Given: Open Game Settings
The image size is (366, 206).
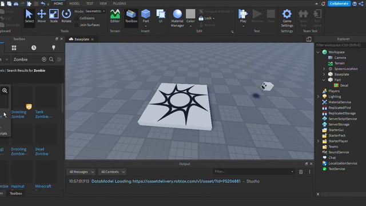Looking at the screenshot, I should pyautogui.click(x=287, y=18).
